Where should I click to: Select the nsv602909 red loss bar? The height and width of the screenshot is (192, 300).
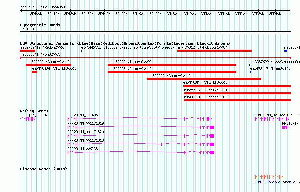(204, 79)
